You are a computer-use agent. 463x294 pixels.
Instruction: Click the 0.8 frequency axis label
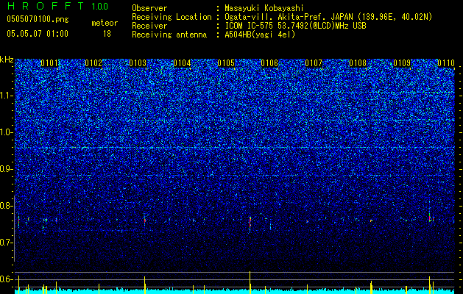tap(7, 206)
